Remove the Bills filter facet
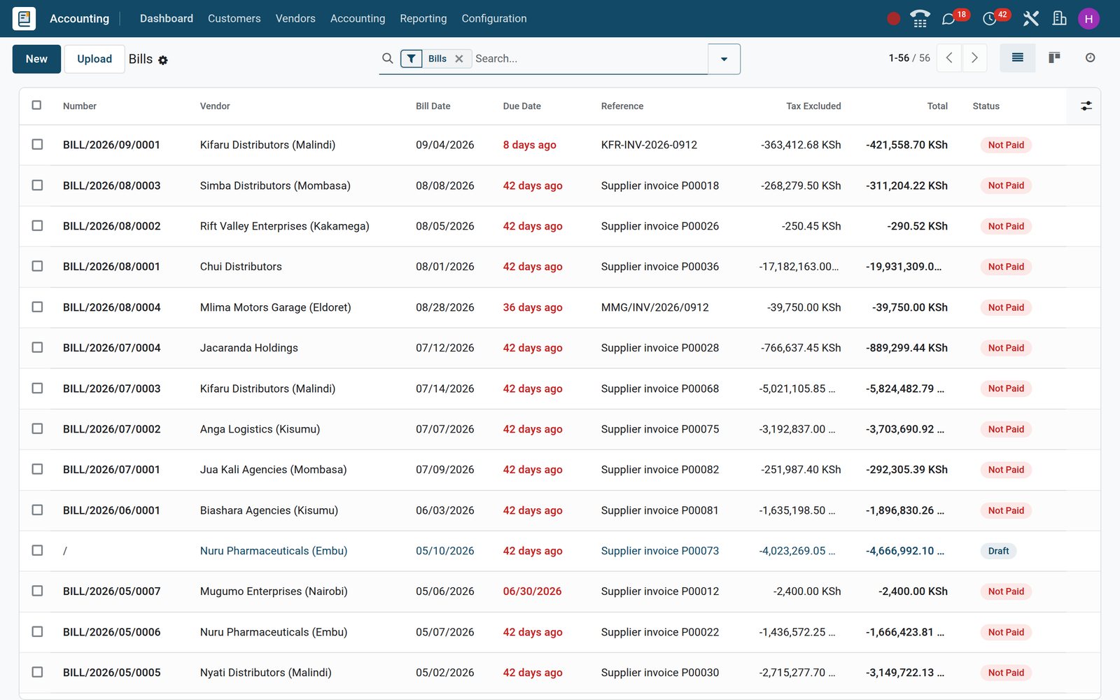The height and width of the screenshot is (700, 1120). 459,59
